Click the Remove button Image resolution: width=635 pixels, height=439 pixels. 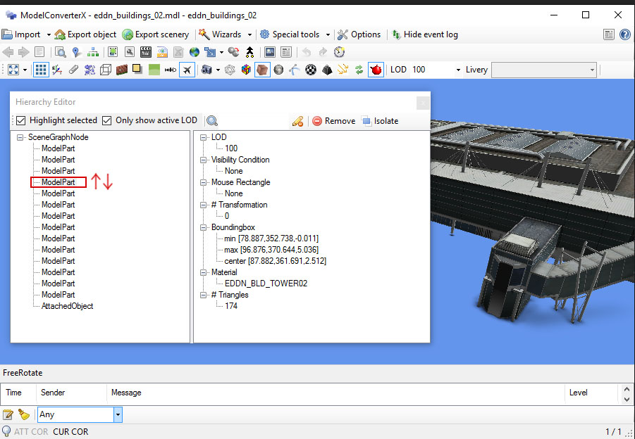pos(333,121)
